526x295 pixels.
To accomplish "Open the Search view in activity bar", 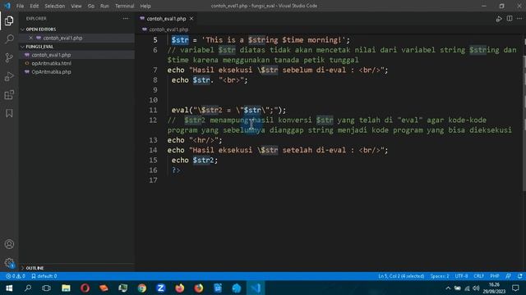I will point(9,39).
